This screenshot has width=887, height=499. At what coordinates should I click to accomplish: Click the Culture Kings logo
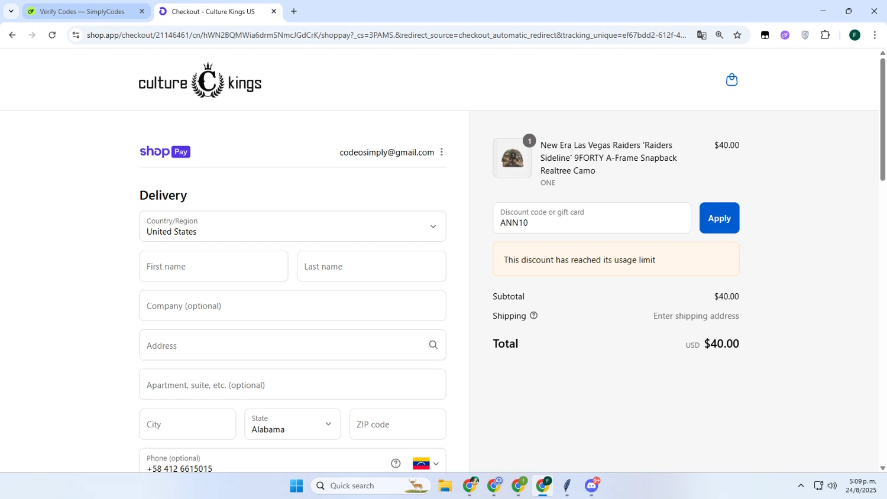pos(200,80)
